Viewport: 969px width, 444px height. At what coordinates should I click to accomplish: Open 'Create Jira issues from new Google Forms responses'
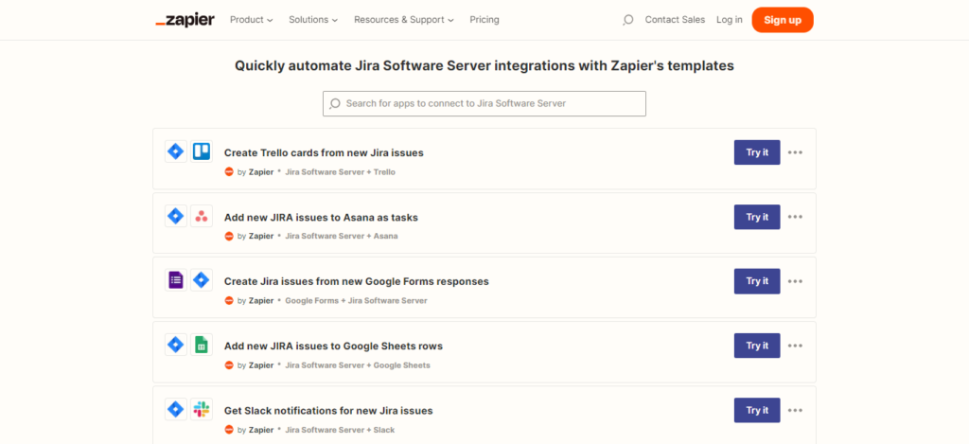pyautogui.click(x=357, y=281)
